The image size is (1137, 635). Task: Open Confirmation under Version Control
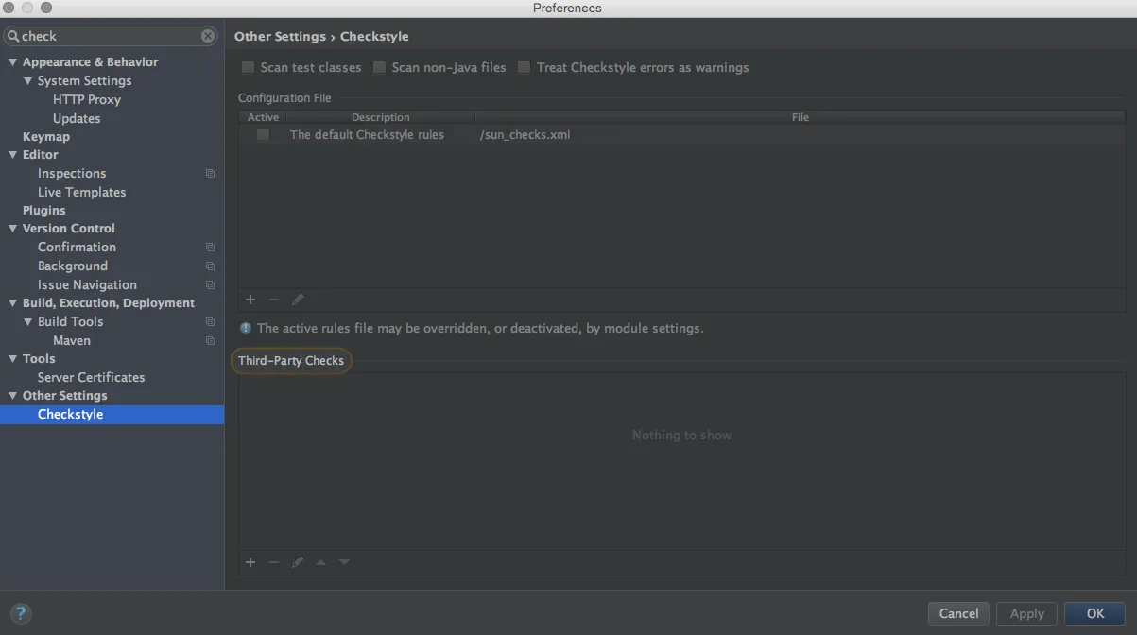point(77,247)
